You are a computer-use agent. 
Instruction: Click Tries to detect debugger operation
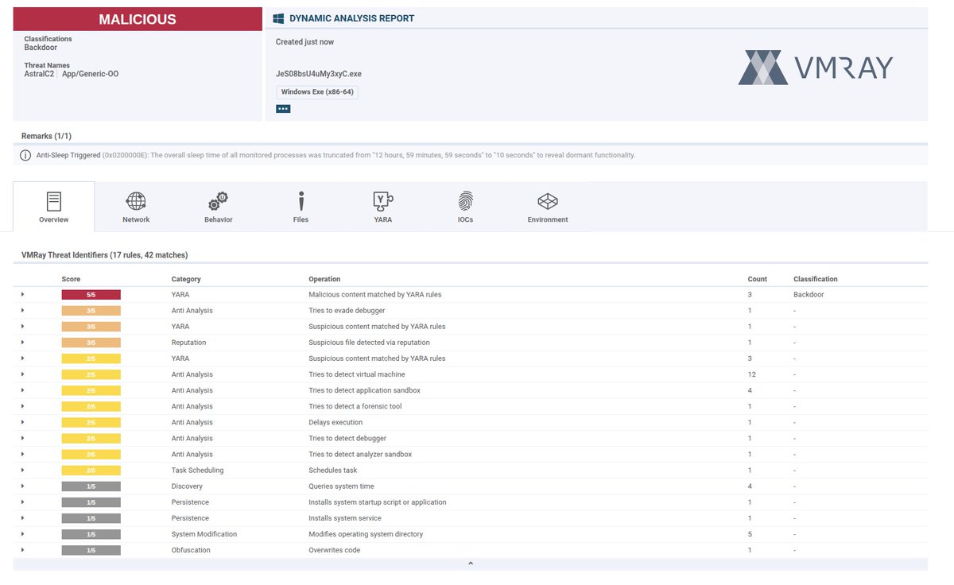pyautogui.click(x=347, y=438)
